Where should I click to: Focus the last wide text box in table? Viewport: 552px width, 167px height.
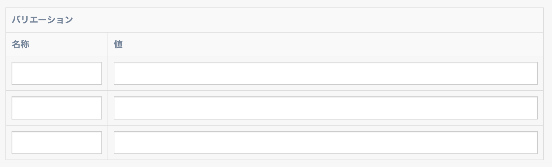click(x=325, y=143)
